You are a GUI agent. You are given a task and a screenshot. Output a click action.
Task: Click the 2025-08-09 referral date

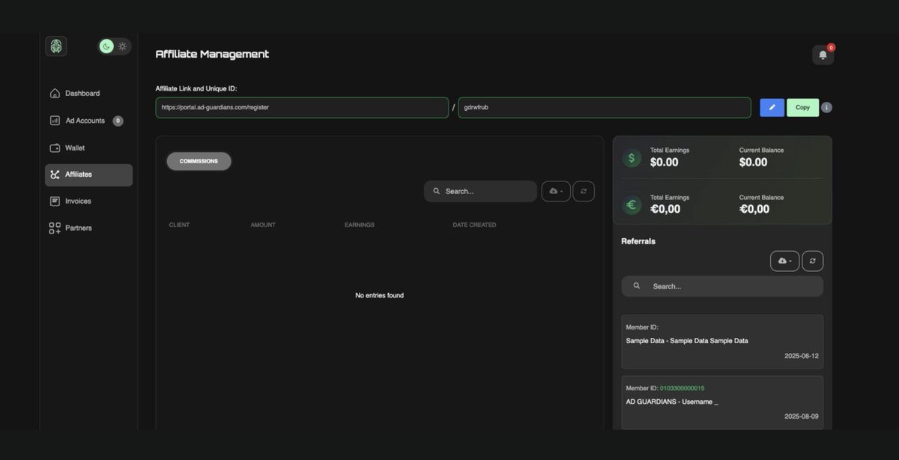pos(802,416)
